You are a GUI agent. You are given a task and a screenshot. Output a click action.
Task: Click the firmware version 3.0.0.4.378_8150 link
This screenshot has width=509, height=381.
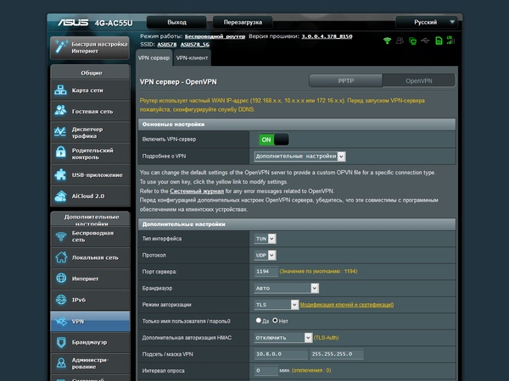pos(327,36)
